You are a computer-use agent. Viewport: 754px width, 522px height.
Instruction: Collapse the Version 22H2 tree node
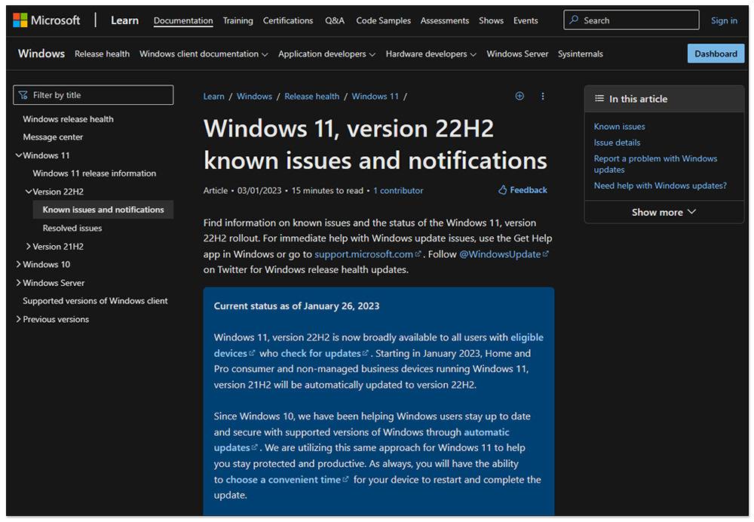pos(29,192)
